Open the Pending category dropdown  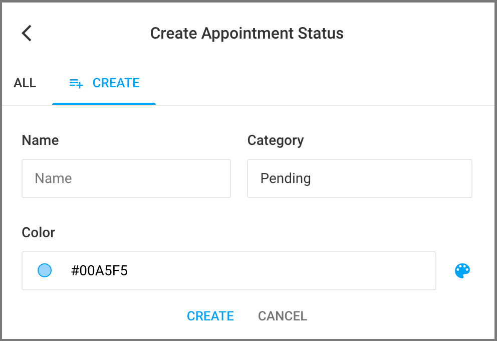click(359, 179)
